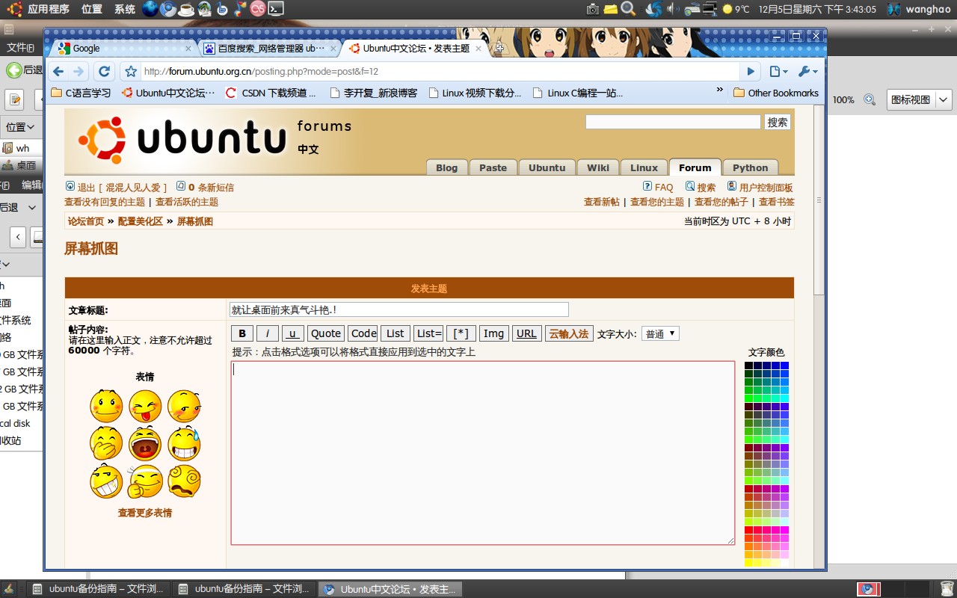Click the camera screenshot tray icon
The image size is (957, 598).
593,9
